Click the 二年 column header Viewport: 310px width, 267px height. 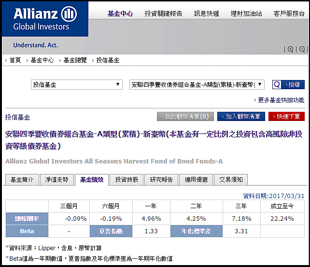click(x=197, y=206)
